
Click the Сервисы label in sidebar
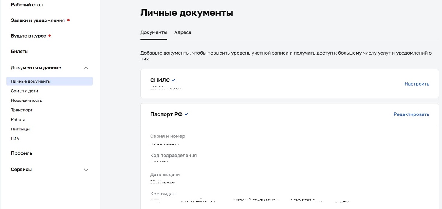coord(21,169)
